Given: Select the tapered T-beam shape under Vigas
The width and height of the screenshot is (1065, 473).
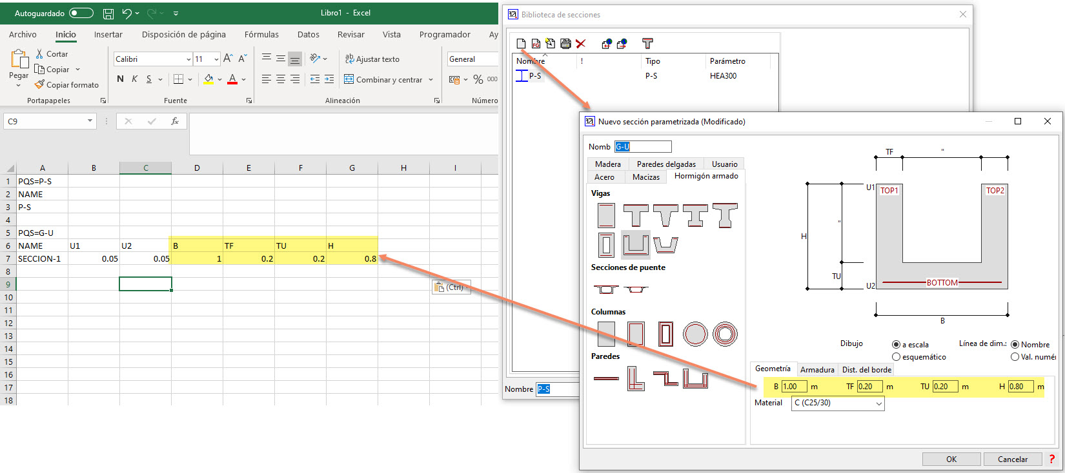Looking at the screenshot, I should tap(665, 215).
